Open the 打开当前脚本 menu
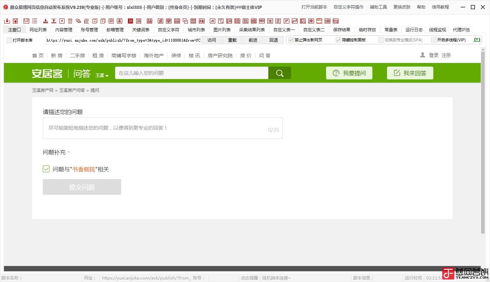Image resolution: width=490 pixels, height=282 pixels. [314, 7]
